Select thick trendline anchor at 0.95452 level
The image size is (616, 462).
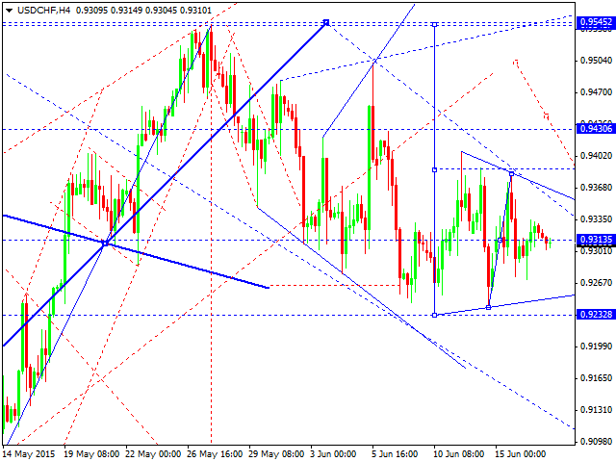[326, 22]
